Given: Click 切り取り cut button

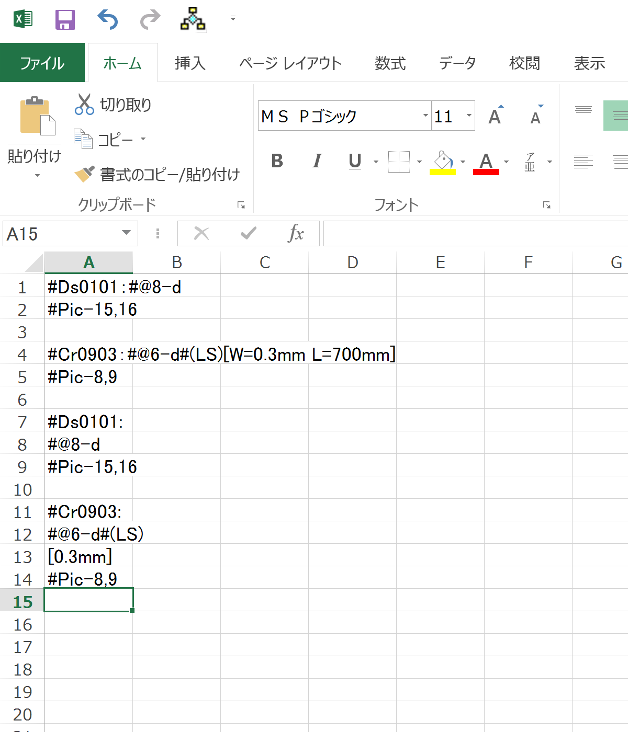Looking at the screenshot, I should click(x=113, y=105).
